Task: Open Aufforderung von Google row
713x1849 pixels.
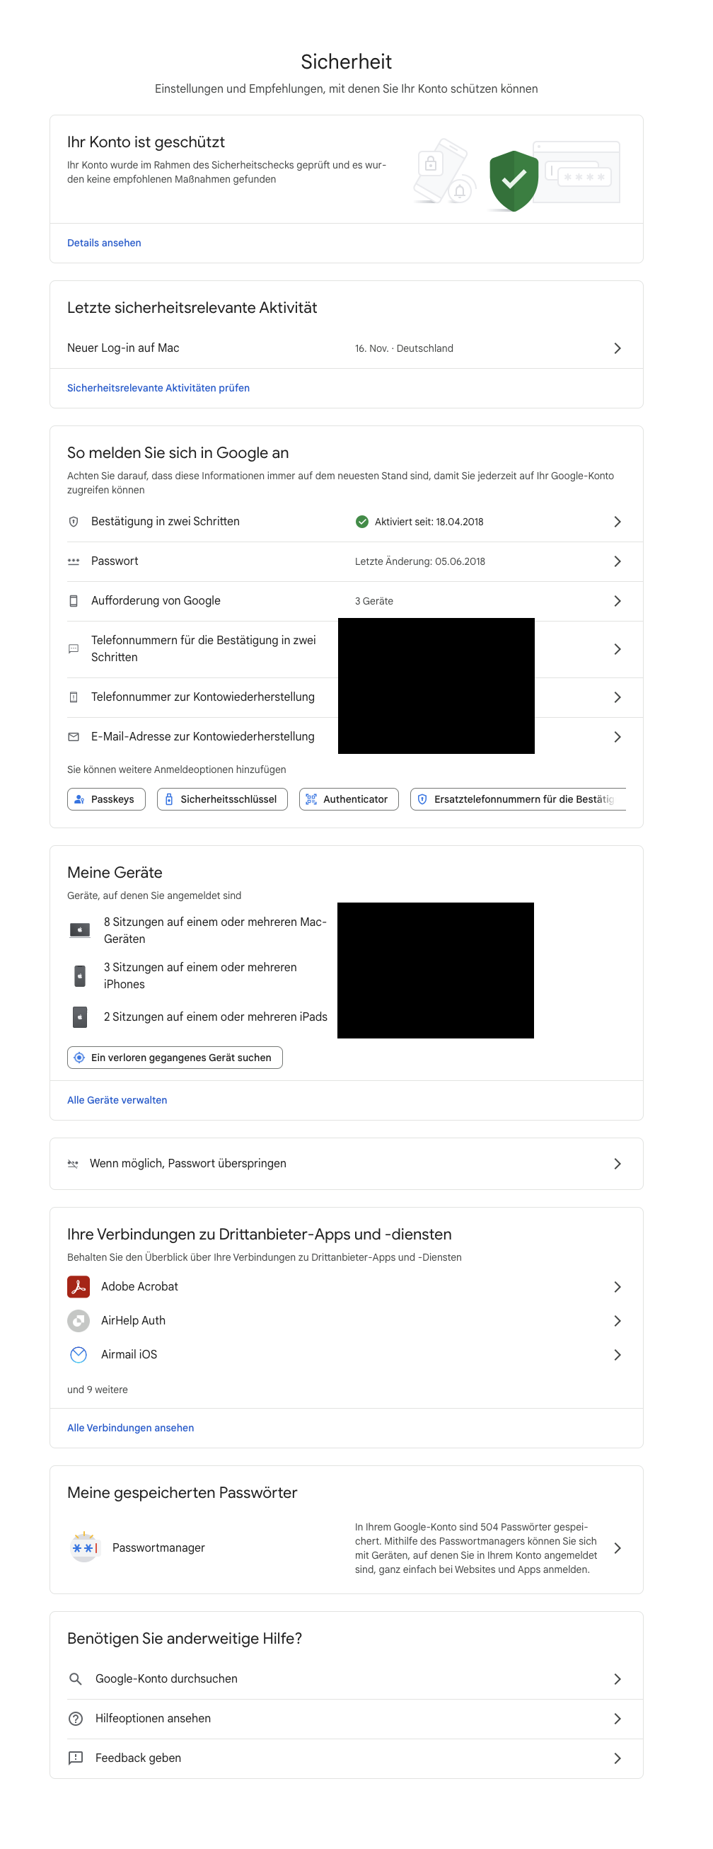Action: tap(617, 601)
